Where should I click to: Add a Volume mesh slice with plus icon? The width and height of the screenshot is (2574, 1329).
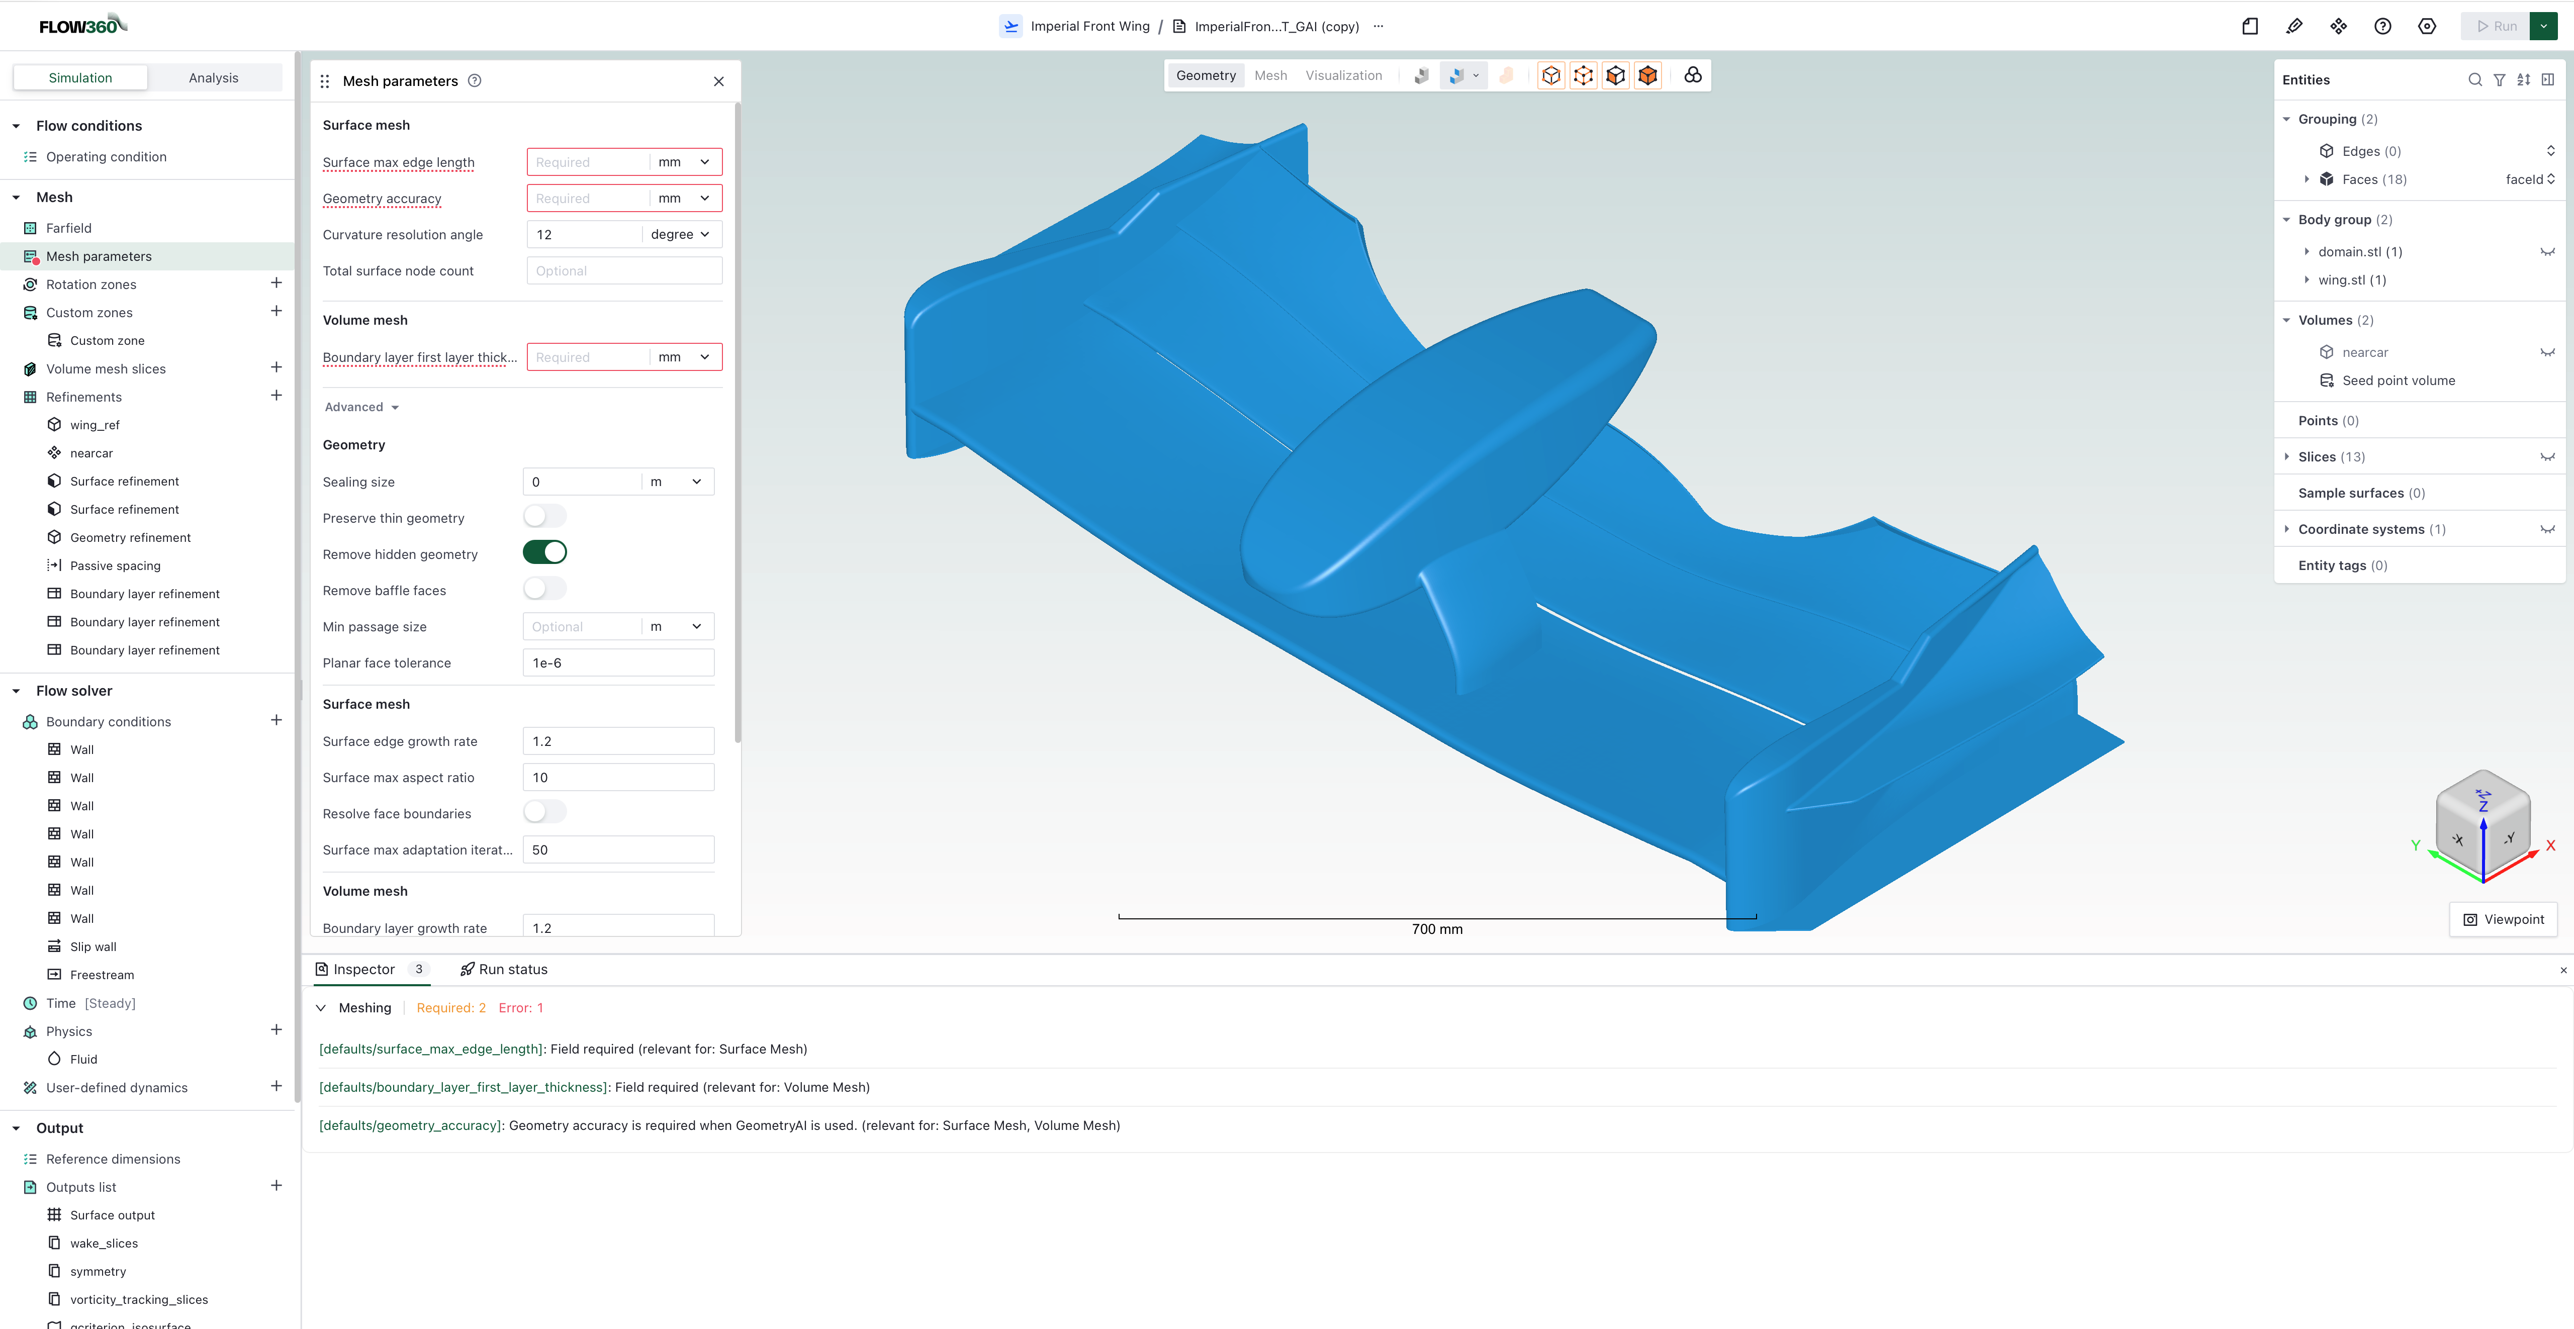point(276,368)
